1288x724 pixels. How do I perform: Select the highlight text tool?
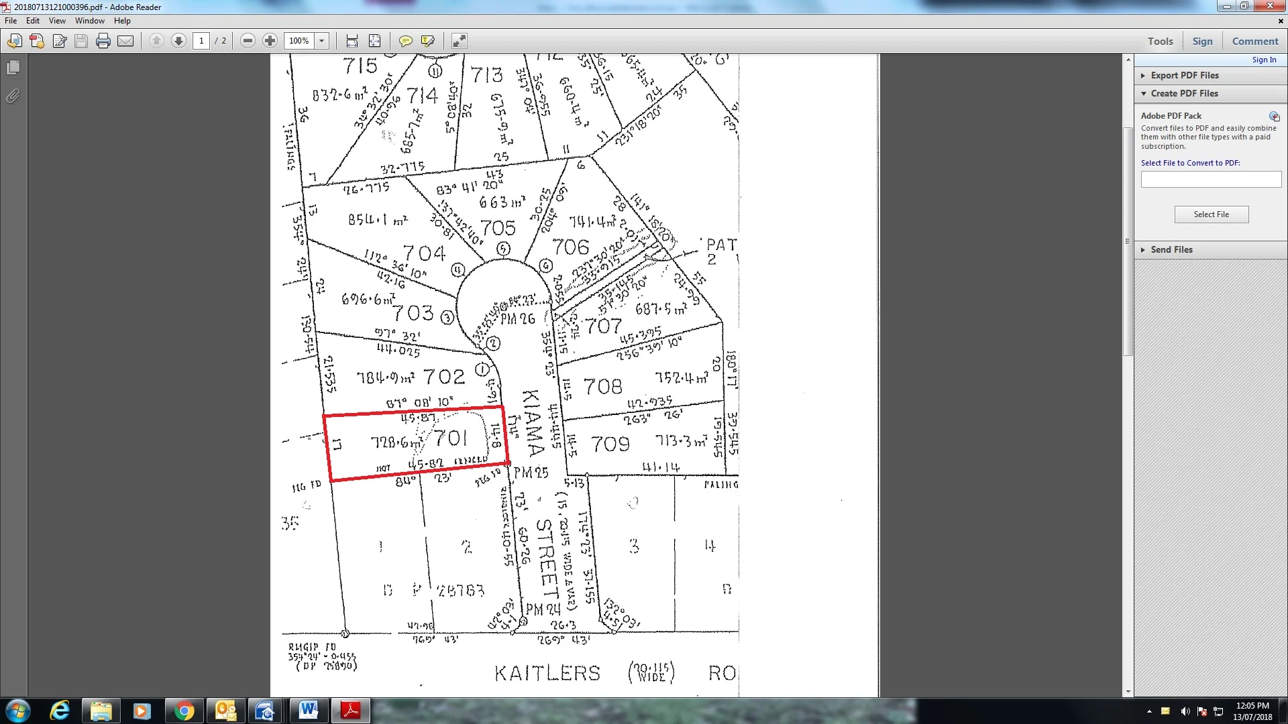tap(427, 42)
